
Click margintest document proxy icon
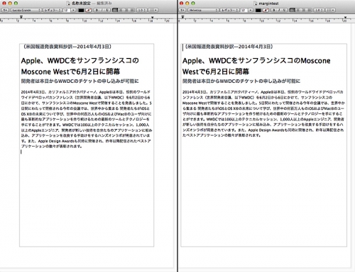(255, 4)
